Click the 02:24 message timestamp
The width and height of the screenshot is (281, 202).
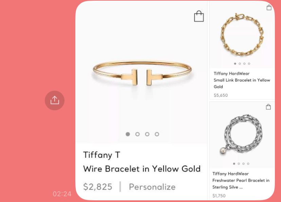62,194
